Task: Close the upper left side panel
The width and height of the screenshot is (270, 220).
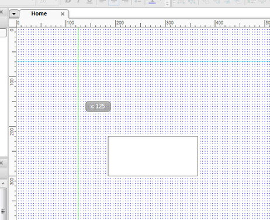Action: click(1, 12)
